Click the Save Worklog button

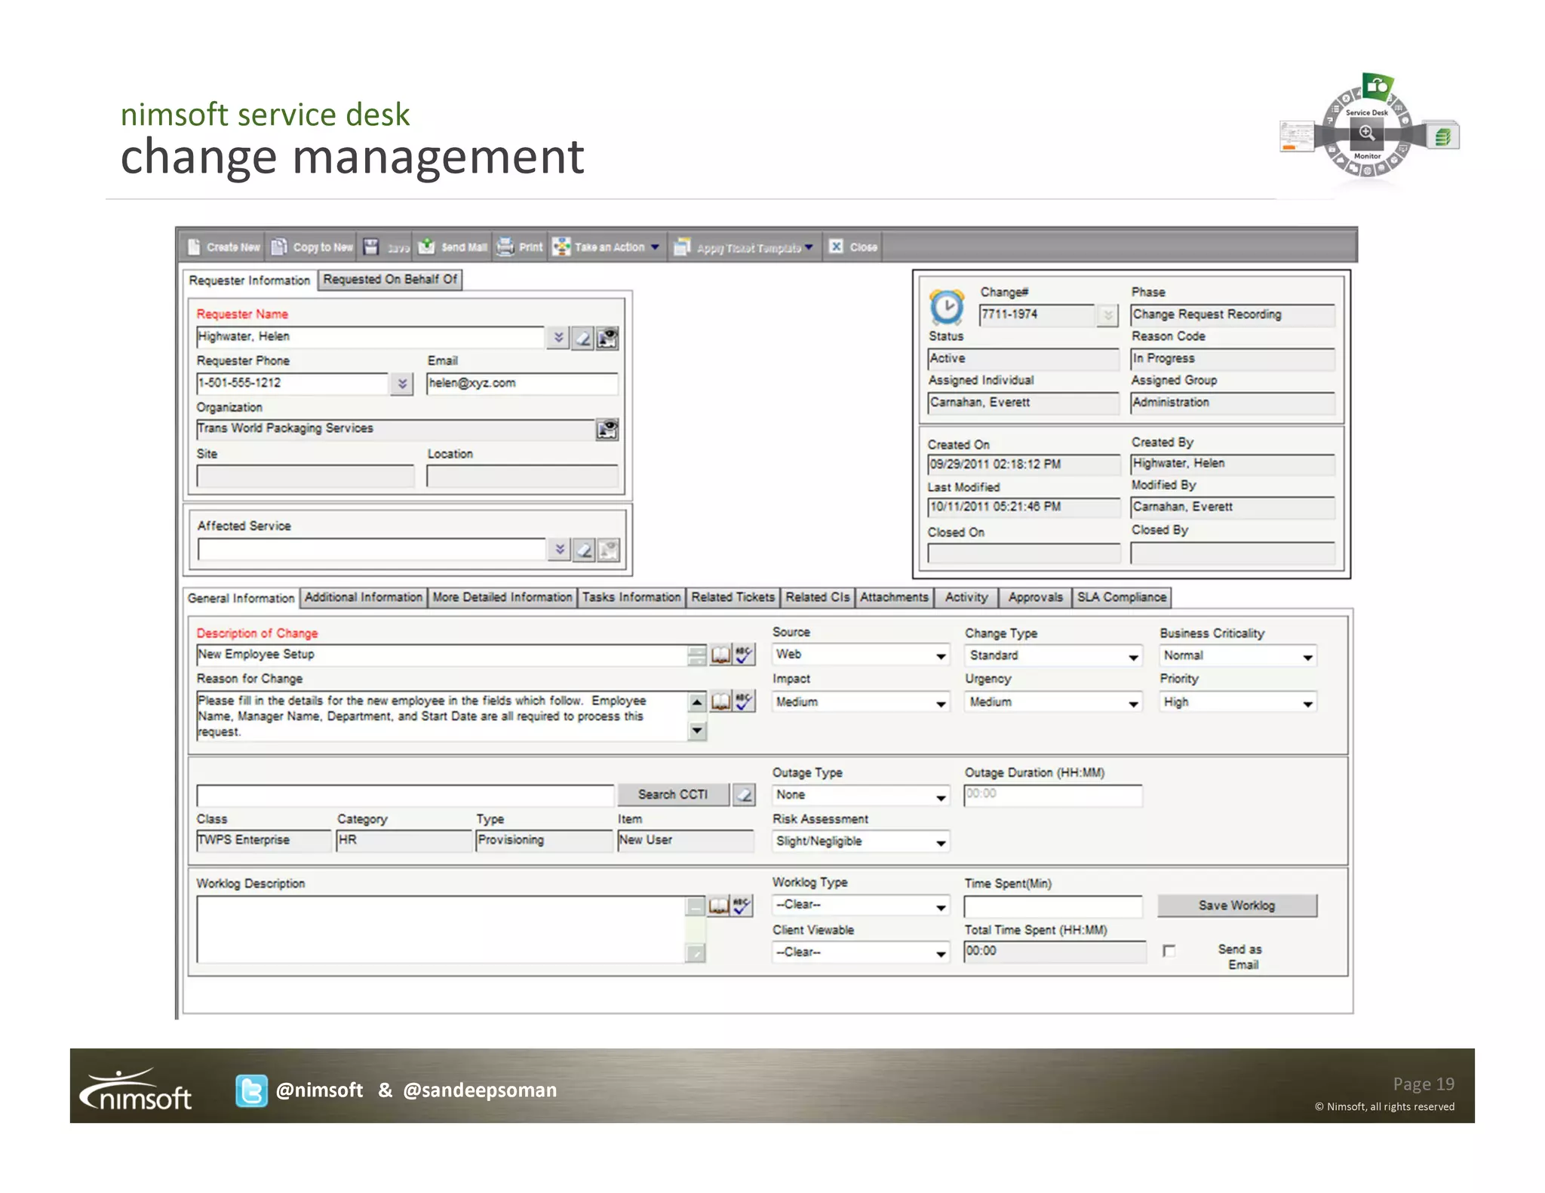click(x=1237, y=905)
